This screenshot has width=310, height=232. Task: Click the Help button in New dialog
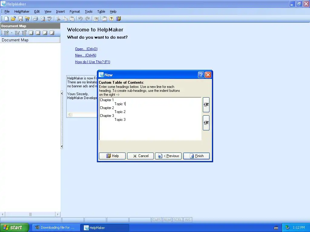tap(112, 156)
